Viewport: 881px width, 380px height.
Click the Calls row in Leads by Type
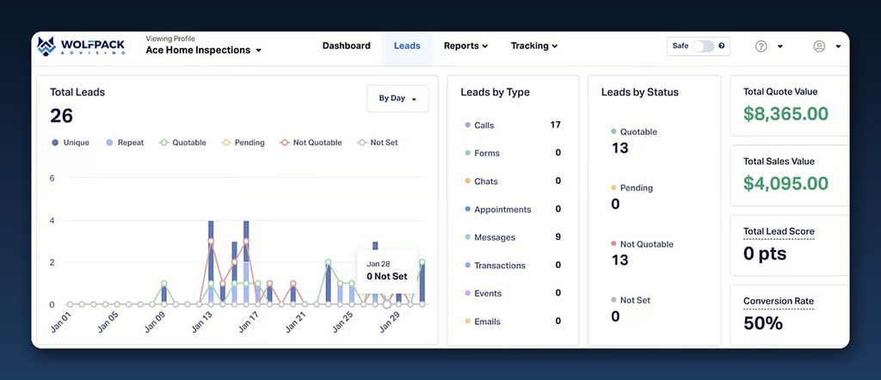[513, 126]
